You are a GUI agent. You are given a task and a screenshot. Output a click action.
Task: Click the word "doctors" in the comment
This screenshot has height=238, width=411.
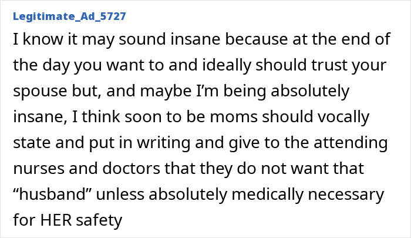point(165,169)
